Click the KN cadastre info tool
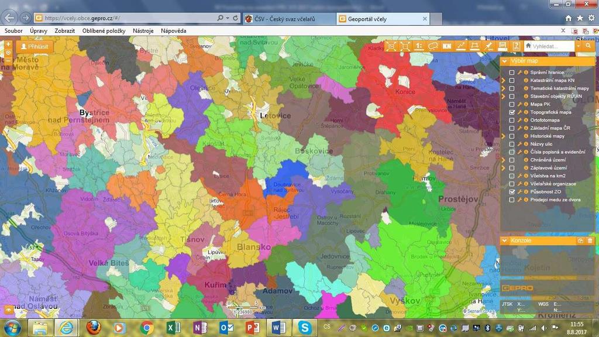This screenshot has height=337, width=599. tap(446, 46)
